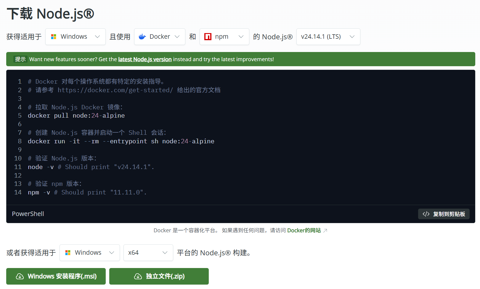Screen dimensions: 480x289
Task: Click the code brackets icon on copy button
Action: 426,214
